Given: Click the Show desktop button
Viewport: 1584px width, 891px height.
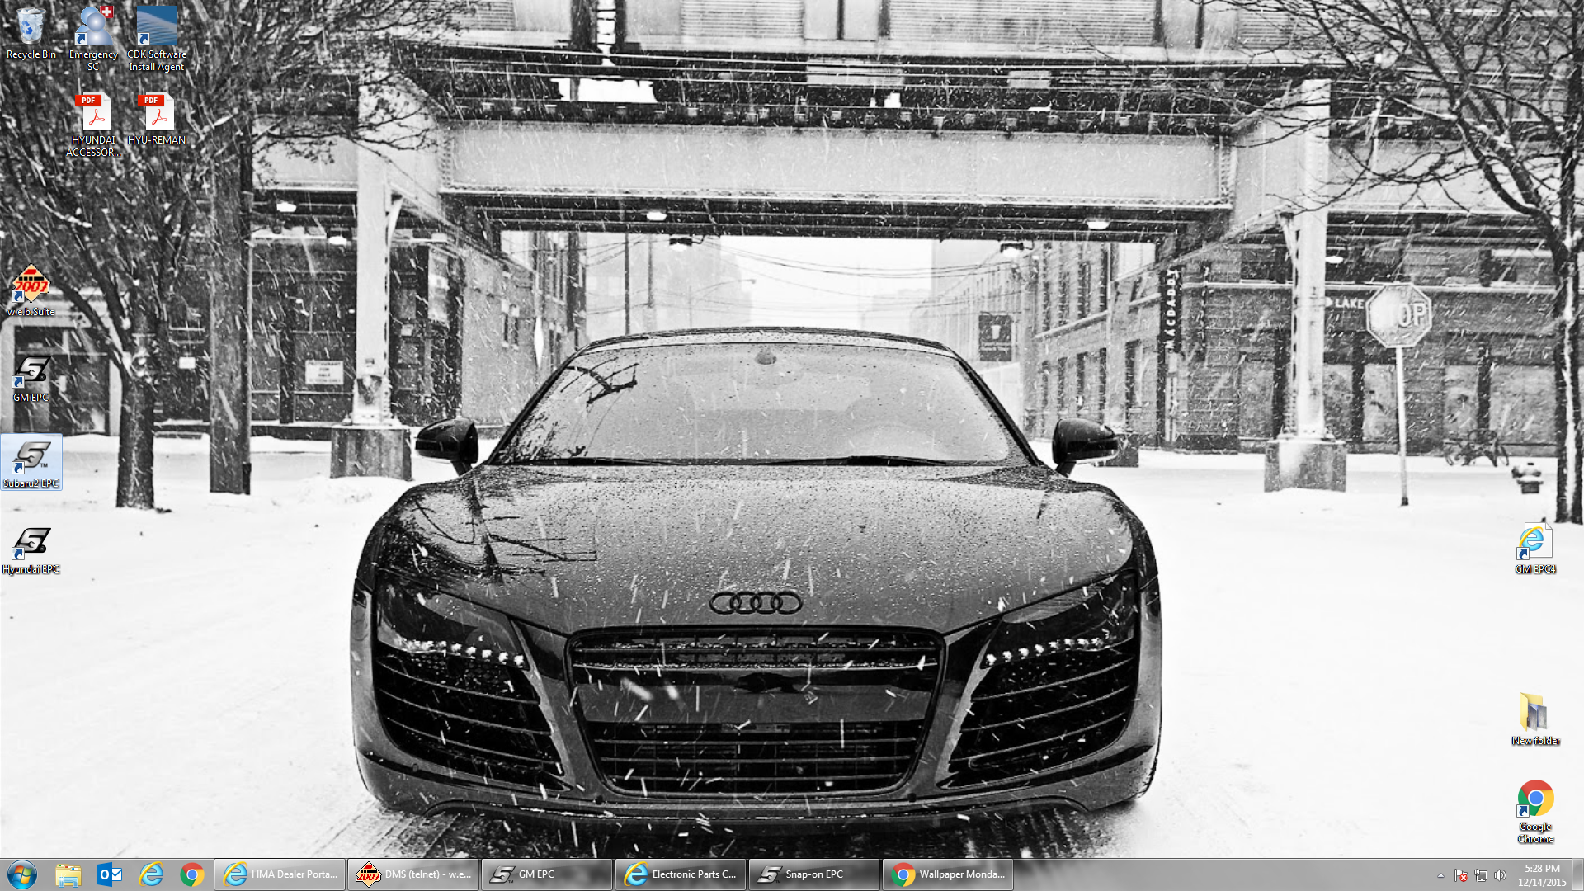Looking at the screenshot, I should [x=1578, y=874].
